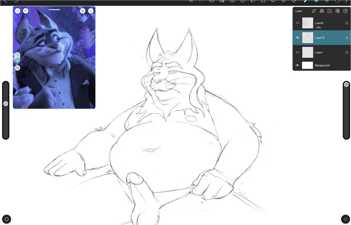Tap the quick menu circle button

[7, 219]
